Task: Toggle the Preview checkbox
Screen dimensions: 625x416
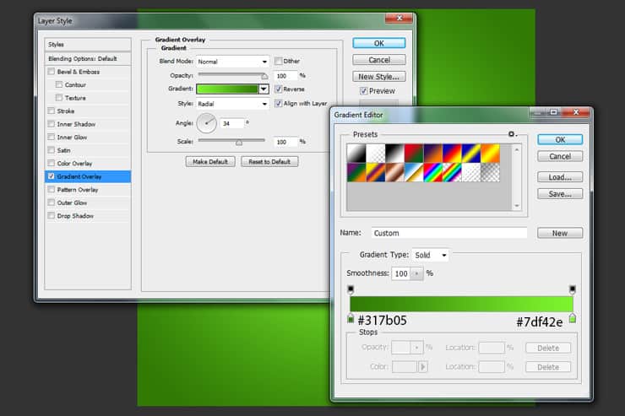Action: point(363,91)
